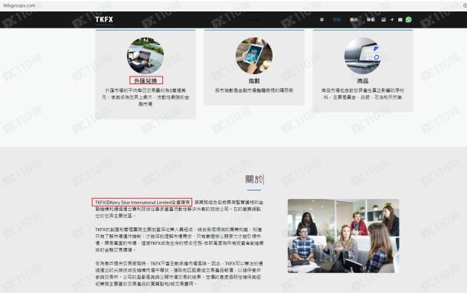Click the third paragraph starting 在為客戶提供
The height and width of the screenshot is (293, 467).
178,274
